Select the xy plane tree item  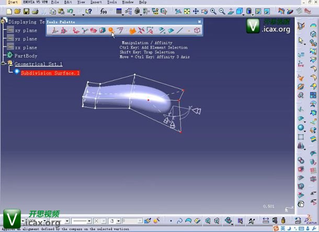coord(26,30)
